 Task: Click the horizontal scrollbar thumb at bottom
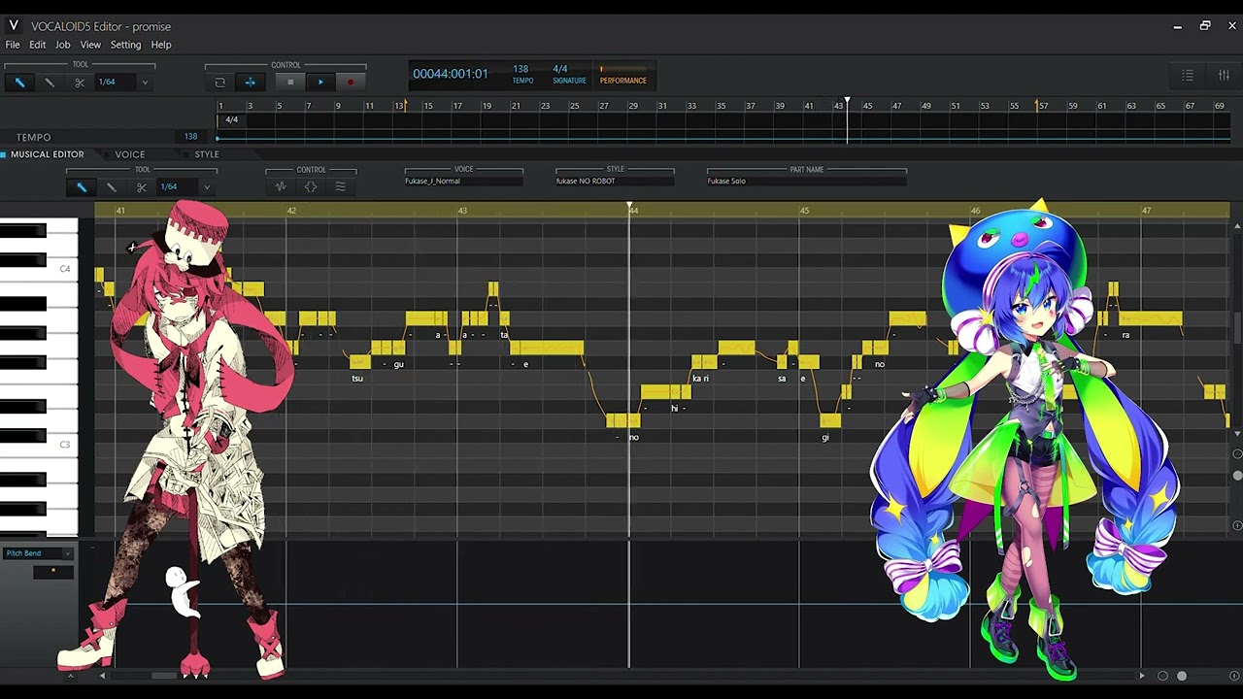164,676
